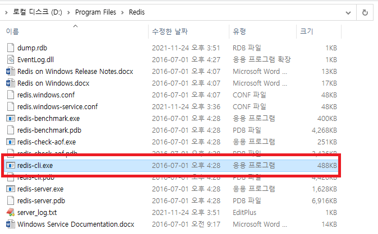Sort by 유형 column header

(x=263, y=31)
